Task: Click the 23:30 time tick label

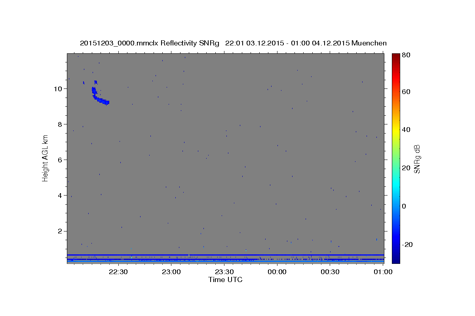Action: (224, 272)
